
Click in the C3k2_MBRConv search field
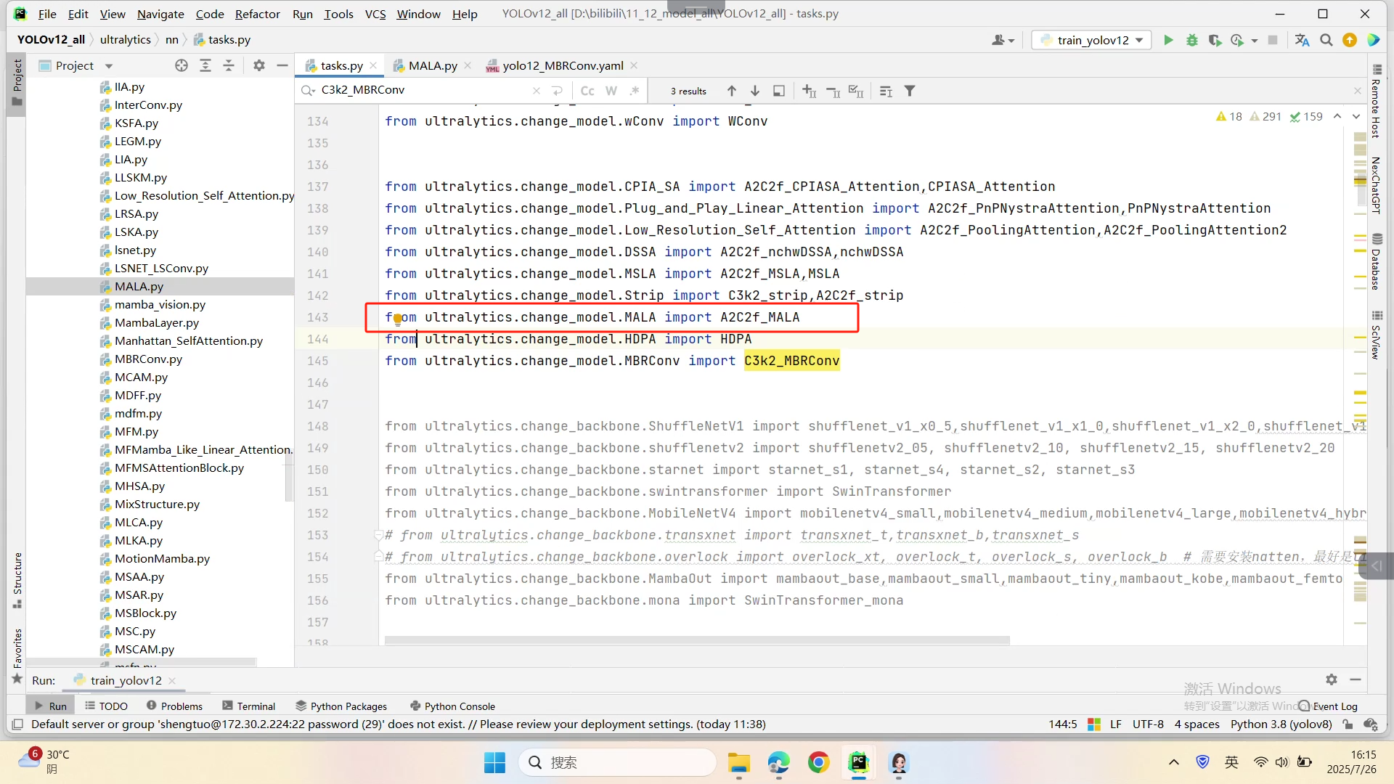click(425, 90)
